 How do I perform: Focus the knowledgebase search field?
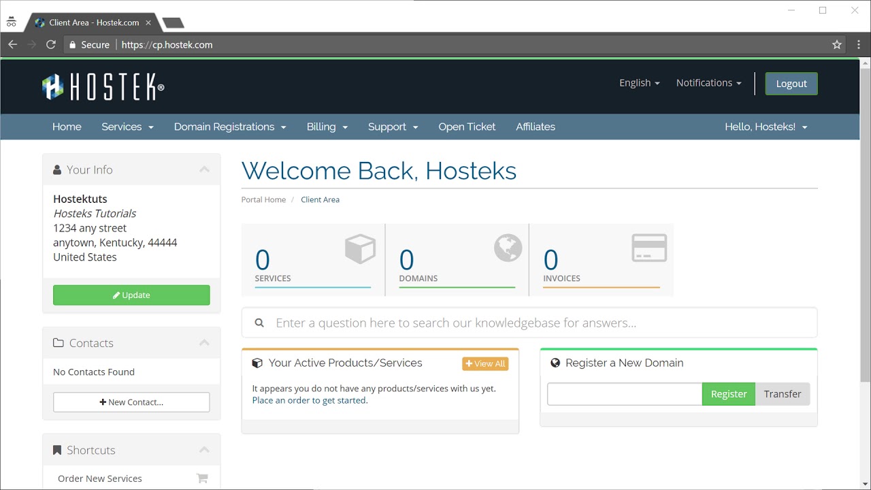pos(529,323)
